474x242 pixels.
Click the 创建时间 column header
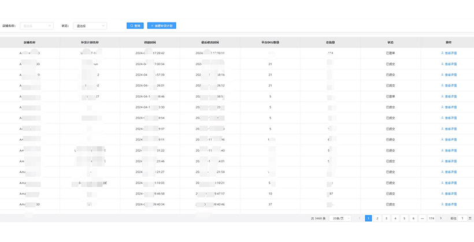click(150, 42)
